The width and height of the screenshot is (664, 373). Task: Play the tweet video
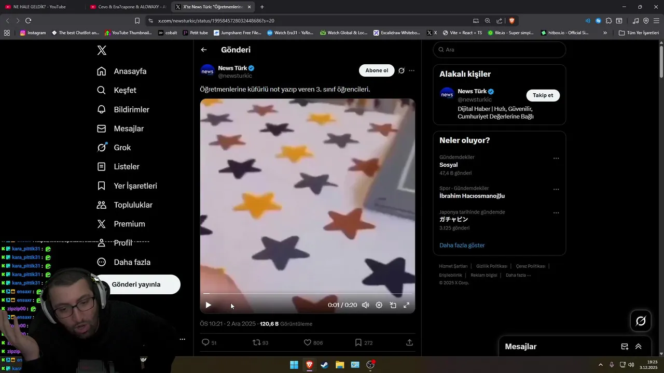[x=208, y=305]
